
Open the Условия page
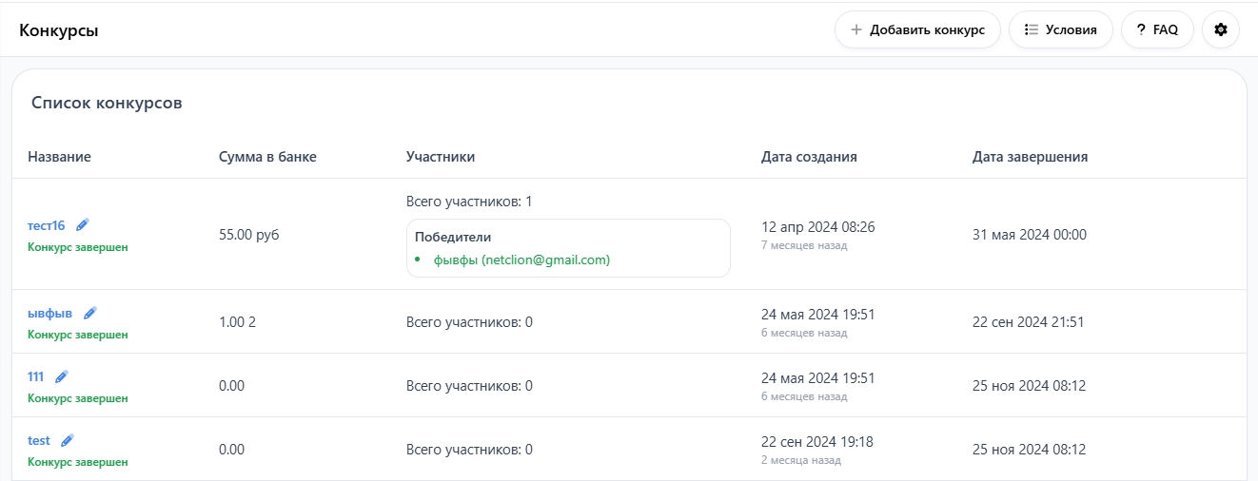1060,29
